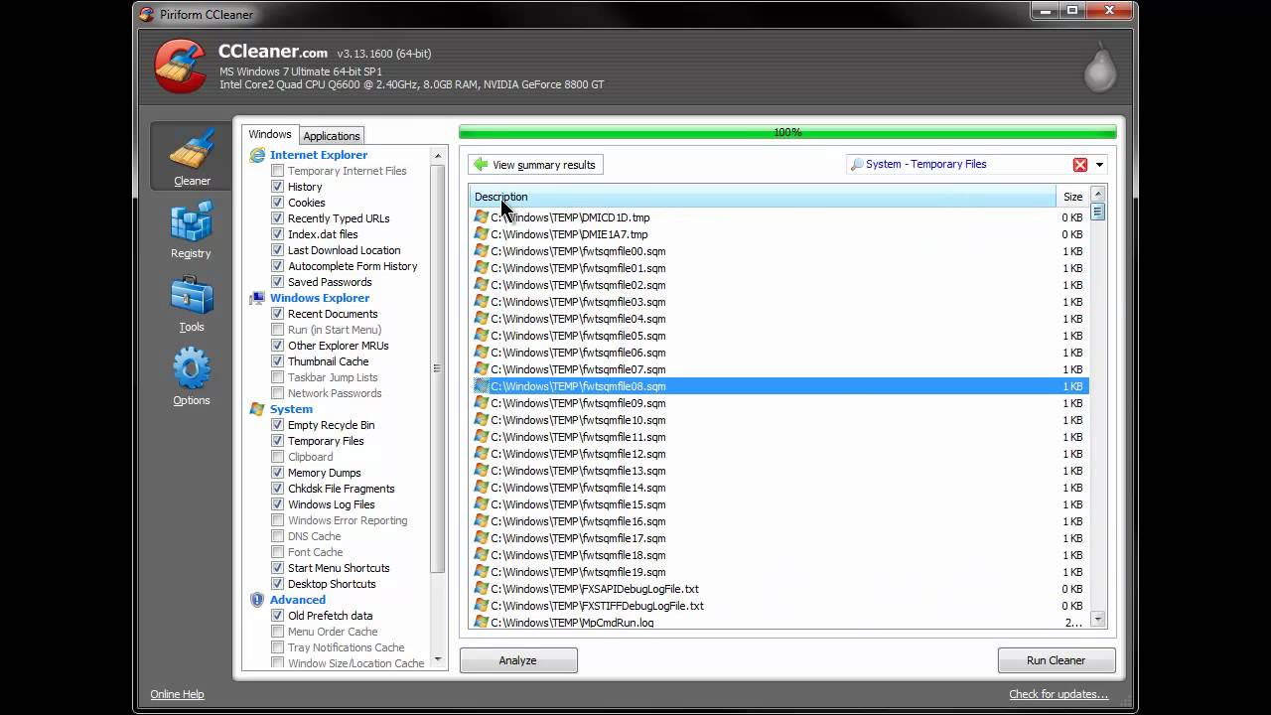1271x715 pixels.
Task: Click the Windows Explorer section icon
Action: 257,298
